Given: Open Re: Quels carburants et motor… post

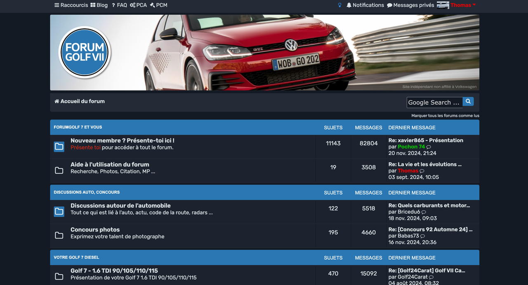Looking at the screenshot, I should point(429,206).
